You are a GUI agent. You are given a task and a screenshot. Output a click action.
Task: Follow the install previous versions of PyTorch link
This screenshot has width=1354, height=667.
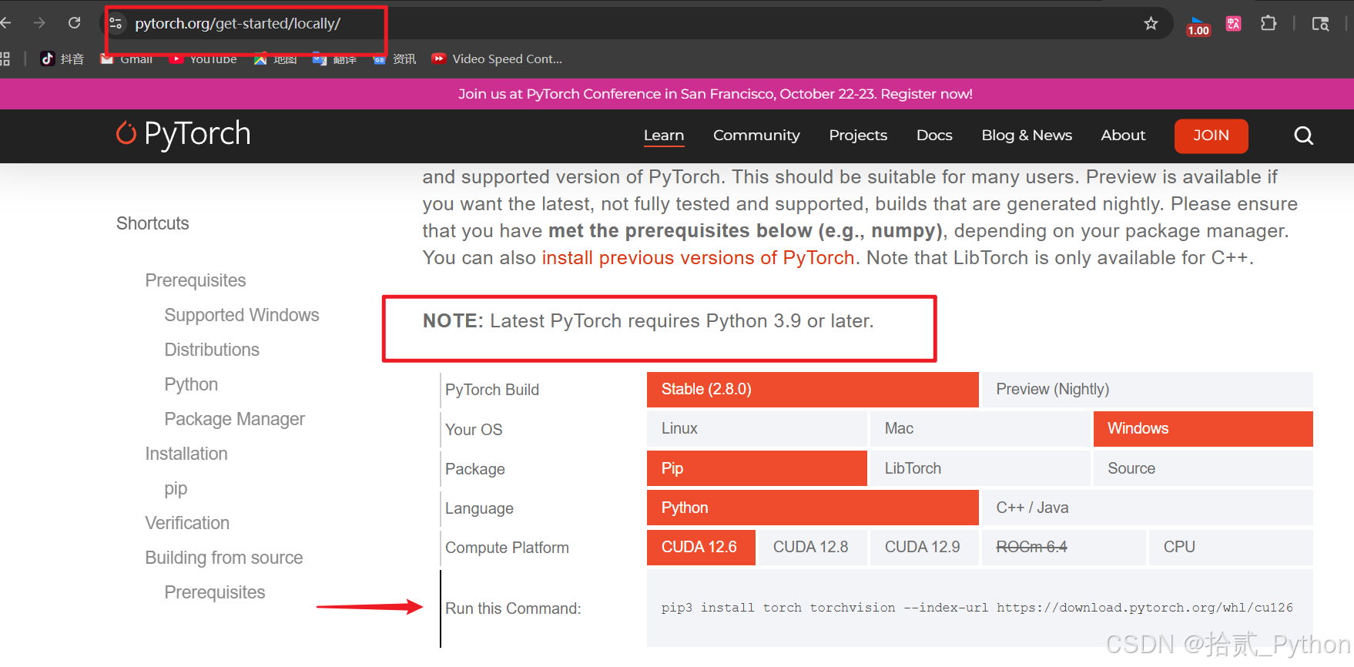[x=698, y=257]
